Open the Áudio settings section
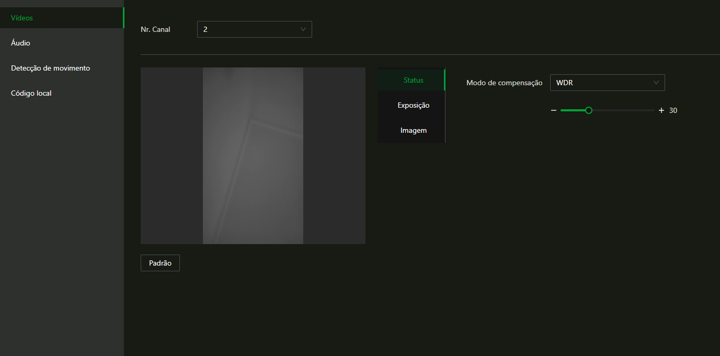The width and height of the screenshot is (720, 356). (x=62, y=43)
